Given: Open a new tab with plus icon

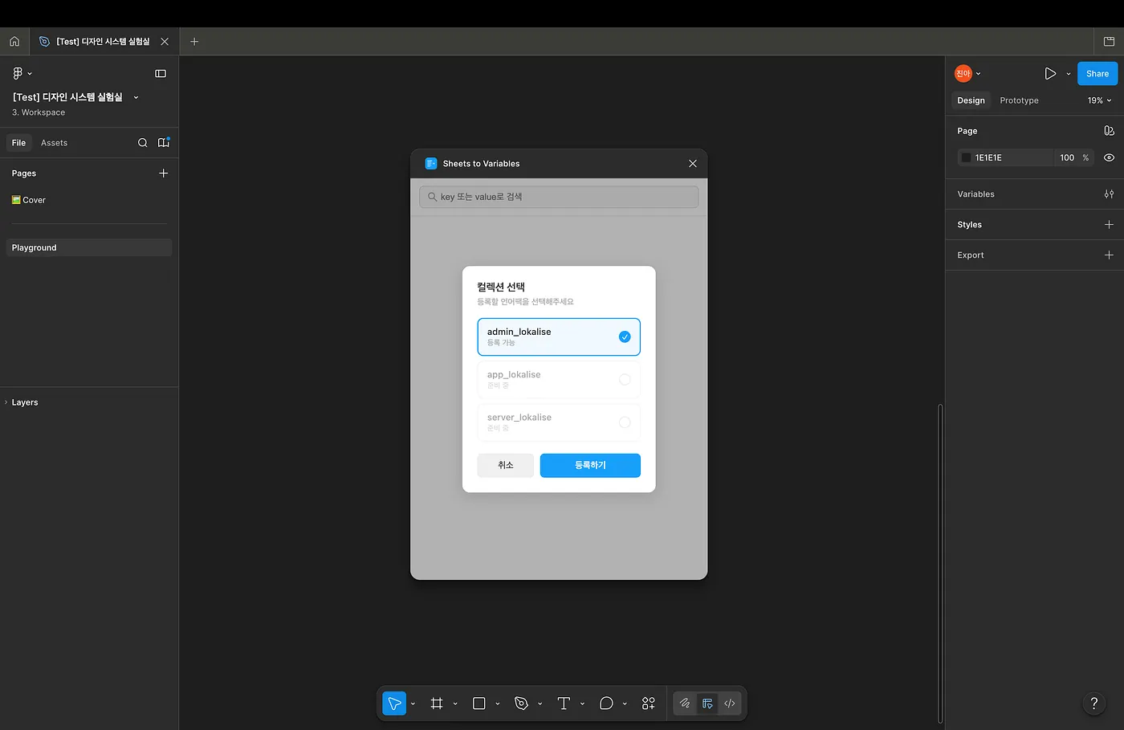Looking at the screenshot, I should coord(194,42).
